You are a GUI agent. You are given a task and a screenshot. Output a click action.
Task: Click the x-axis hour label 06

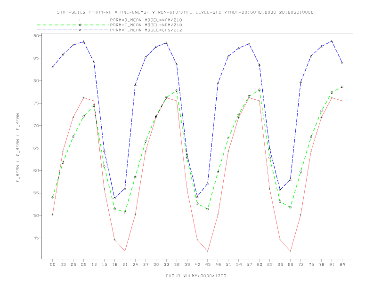tap(73, 264)
